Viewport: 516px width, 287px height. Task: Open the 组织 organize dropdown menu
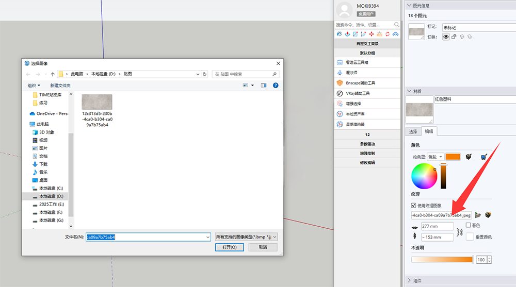click(34, 86)
